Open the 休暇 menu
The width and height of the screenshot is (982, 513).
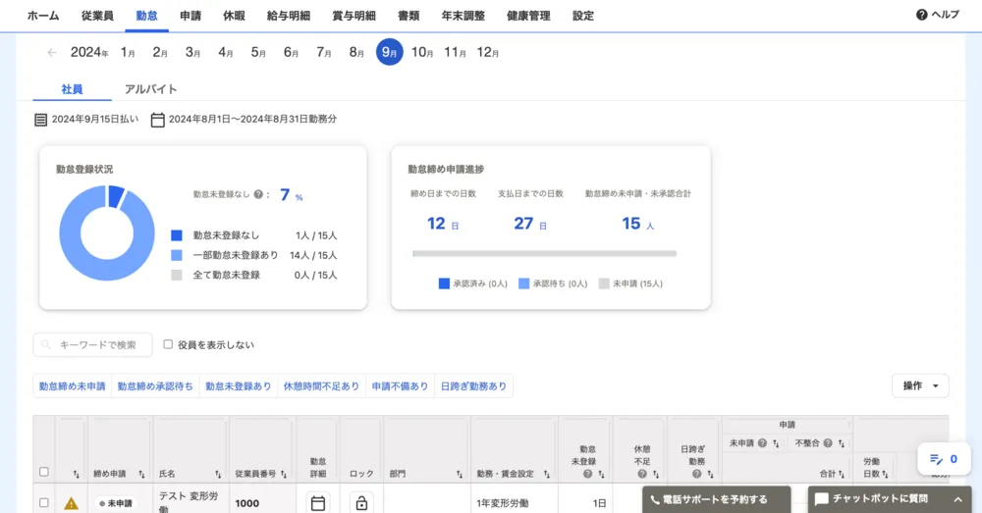(235, 16)
